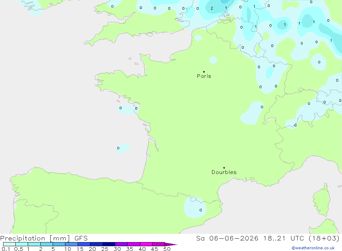Click the 30-35 mm violet legend swatch
Screen dimensions: 342x251
[121, 244]
